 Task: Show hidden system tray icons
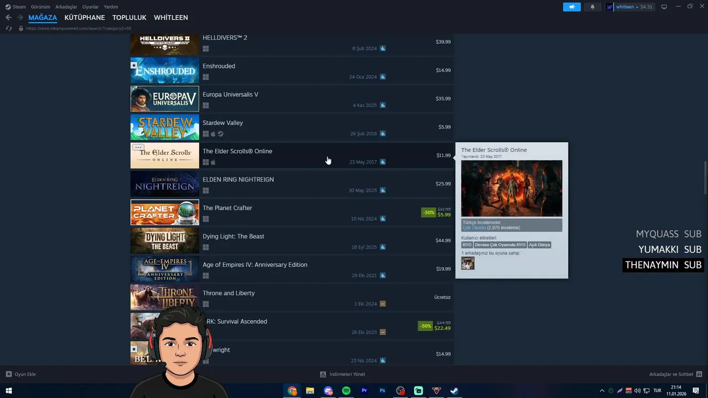(602, 391)
